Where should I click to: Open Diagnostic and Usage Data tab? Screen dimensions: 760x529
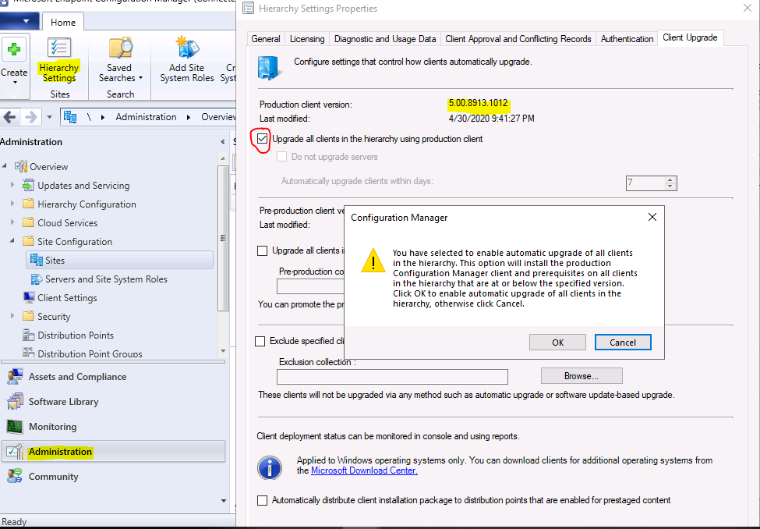[385, 39]
